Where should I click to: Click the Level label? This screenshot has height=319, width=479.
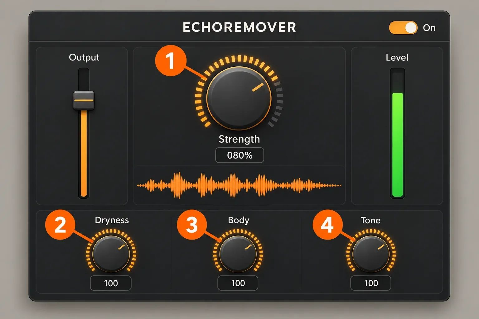tap(397, 57)
